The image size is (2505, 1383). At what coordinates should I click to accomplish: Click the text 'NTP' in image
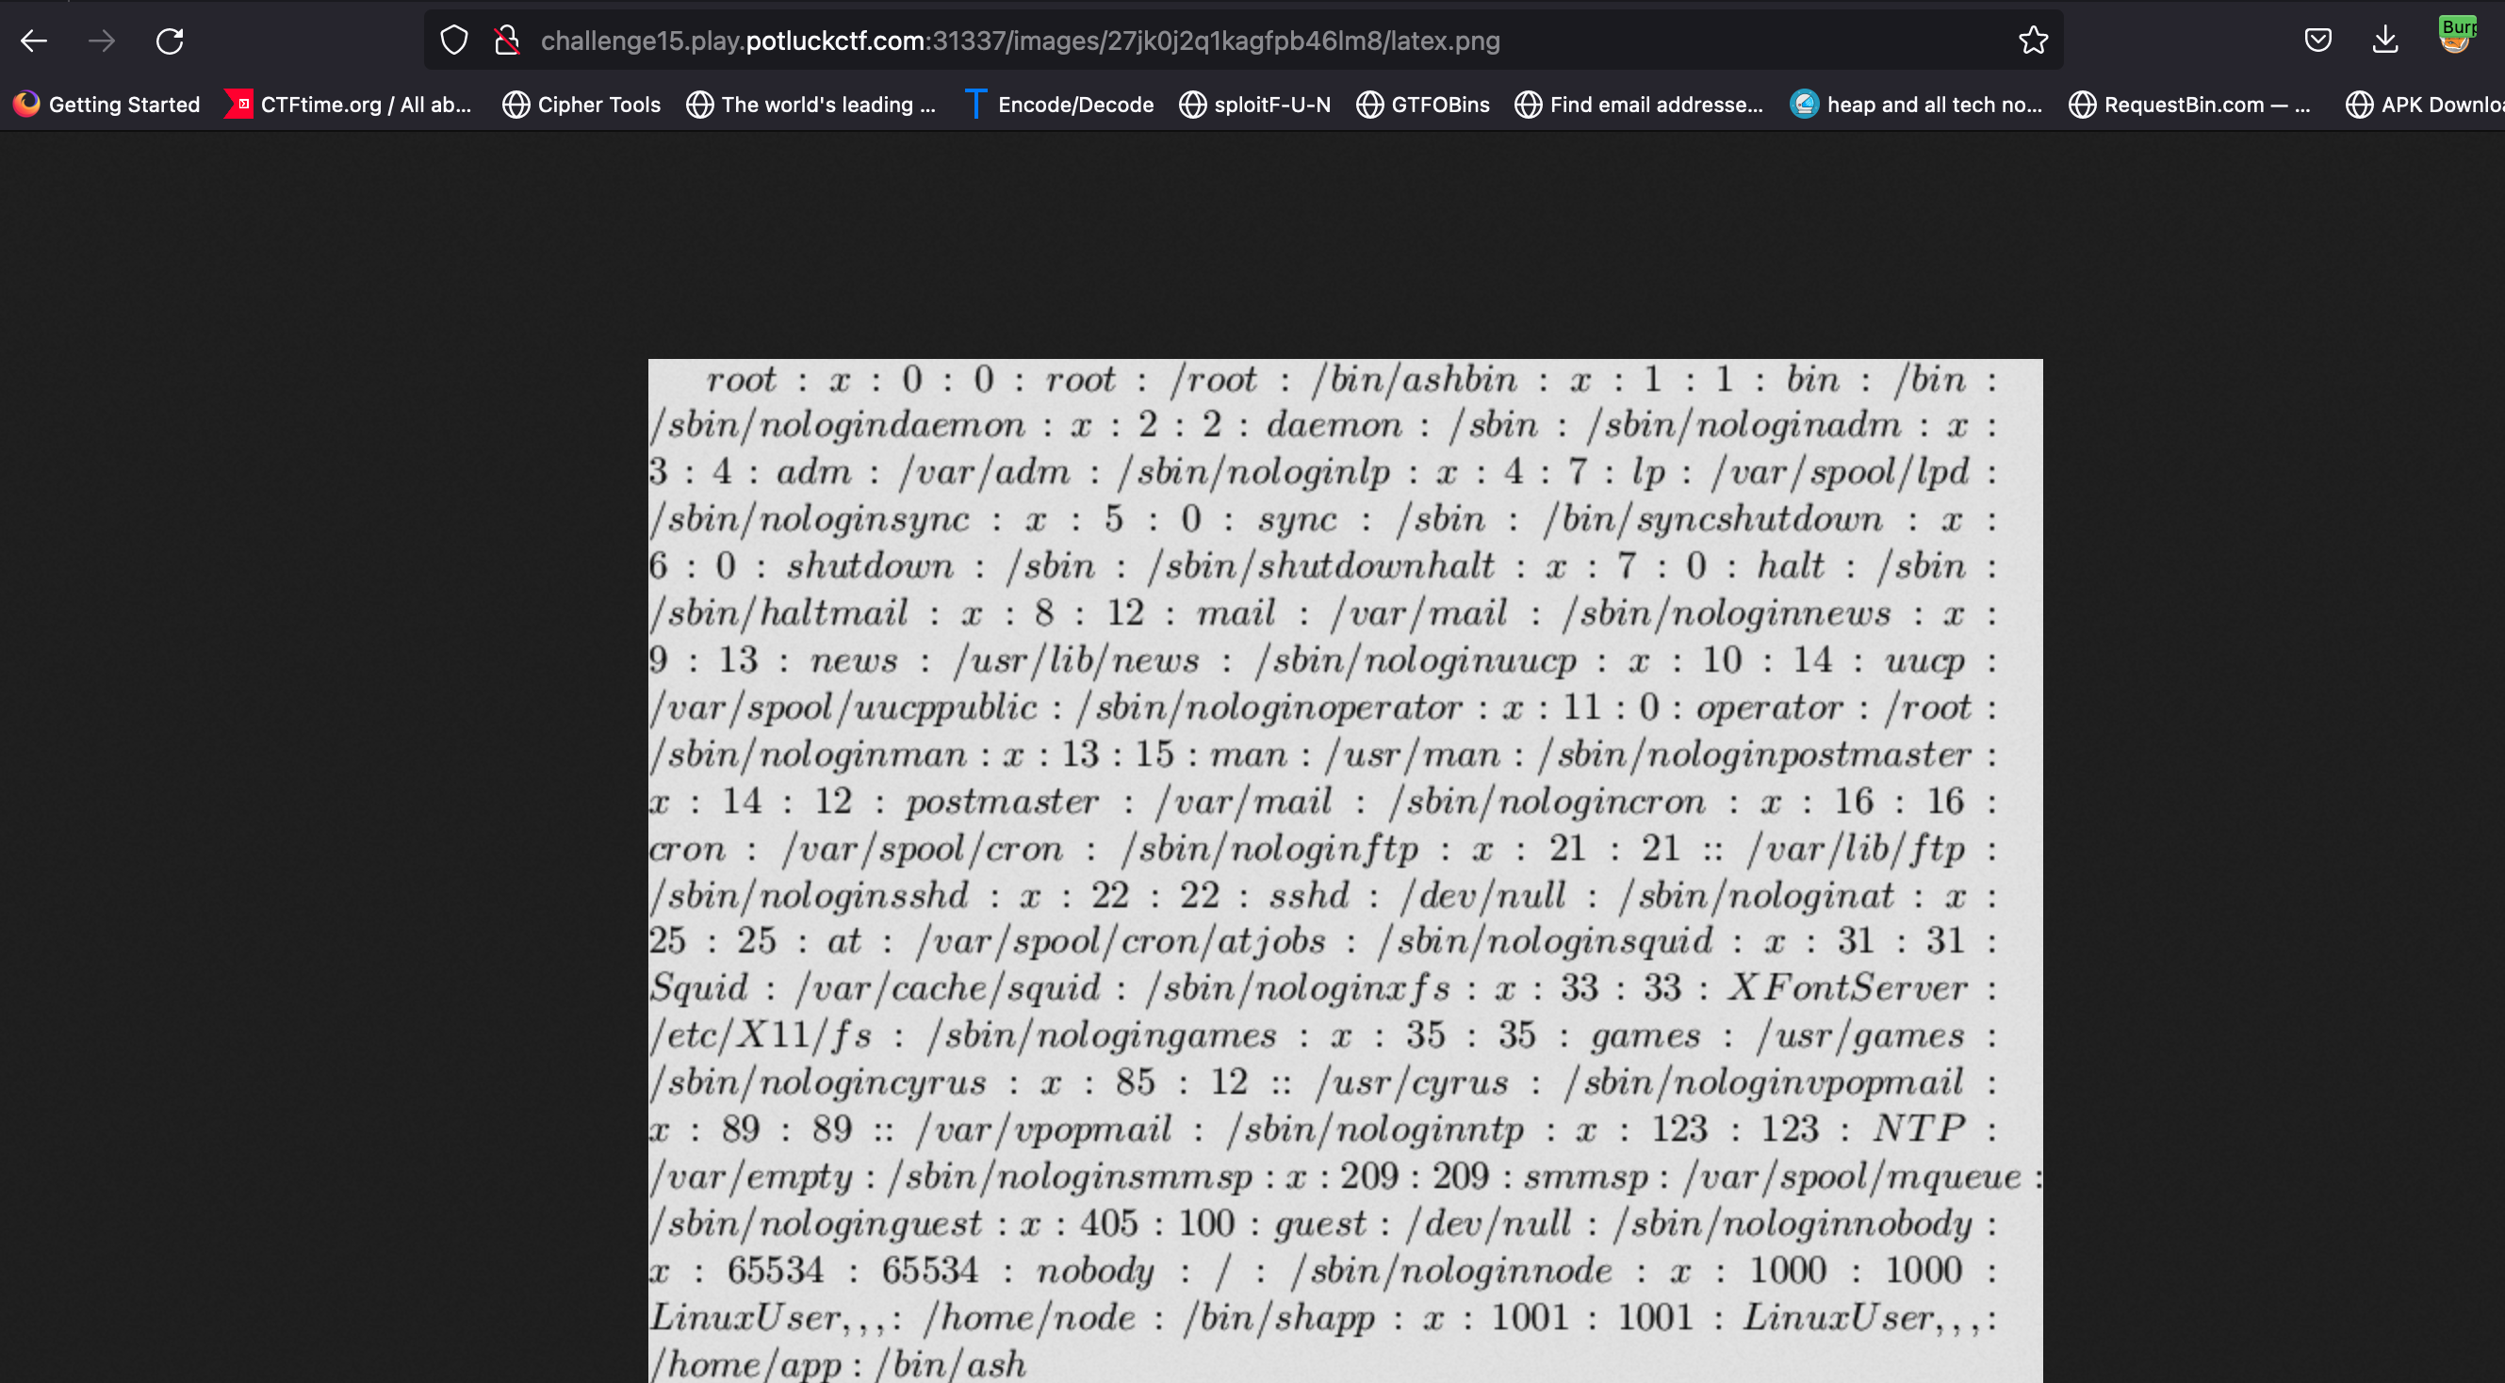tap(1919, 1129)
